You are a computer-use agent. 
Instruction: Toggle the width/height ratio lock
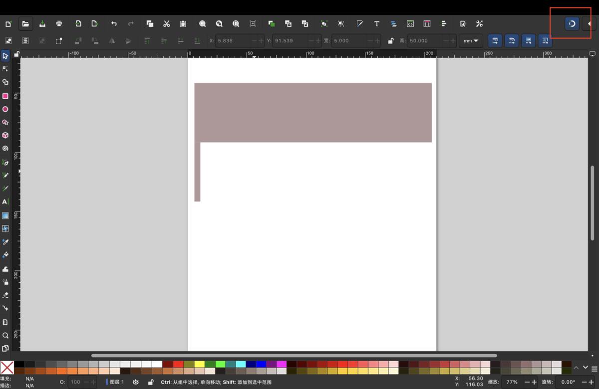tap(390, 41)
